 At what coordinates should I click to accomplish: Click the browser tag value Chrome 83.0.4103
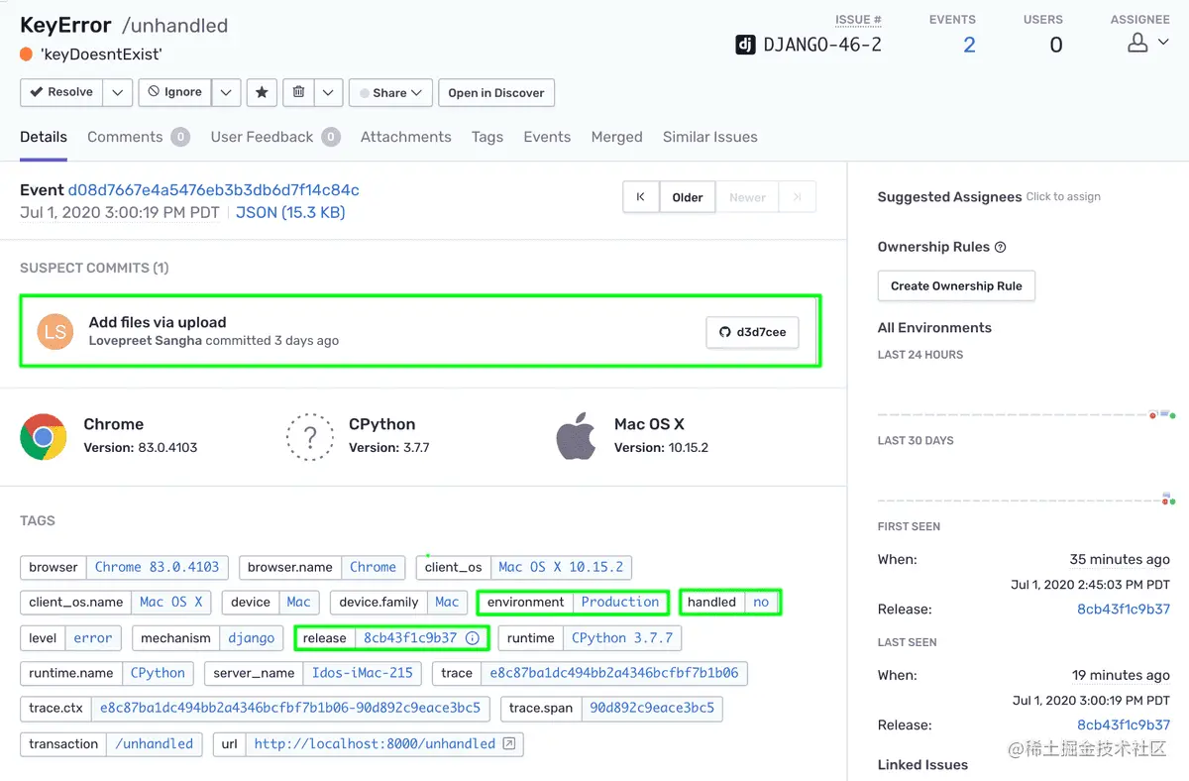click(x=158, y=567)
